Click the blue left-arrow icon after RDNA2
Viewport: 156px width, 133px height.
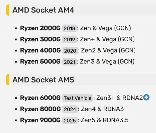click(x=146, y=97)
